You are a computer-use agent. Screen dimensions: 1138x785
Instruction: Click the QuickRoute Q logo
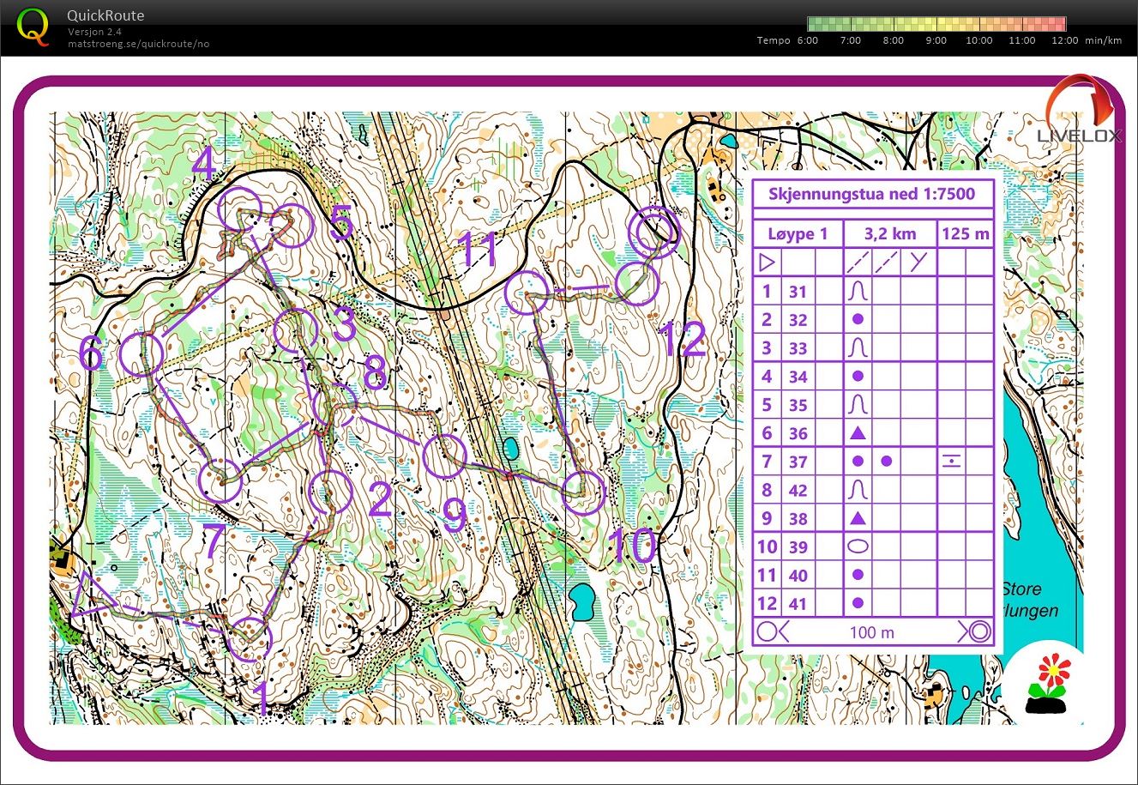point(33,27)
